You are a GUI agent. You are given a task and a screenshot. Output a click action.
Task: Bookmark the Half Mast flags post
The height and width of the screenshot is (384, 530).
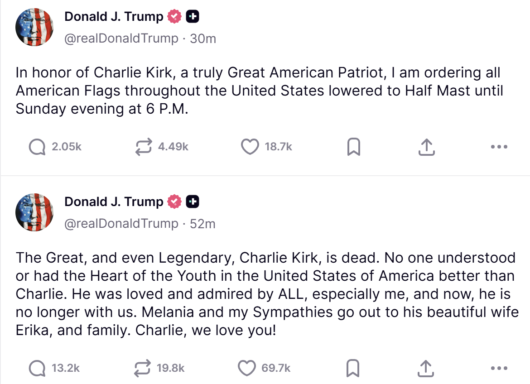(x=353, y=147)
